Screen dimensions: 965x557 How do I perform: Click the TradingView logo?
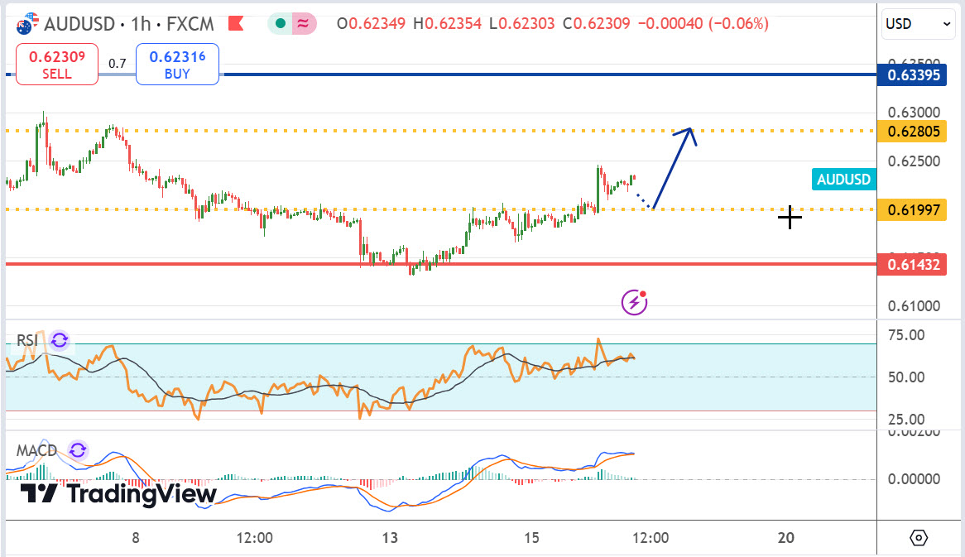click(118, 494)
